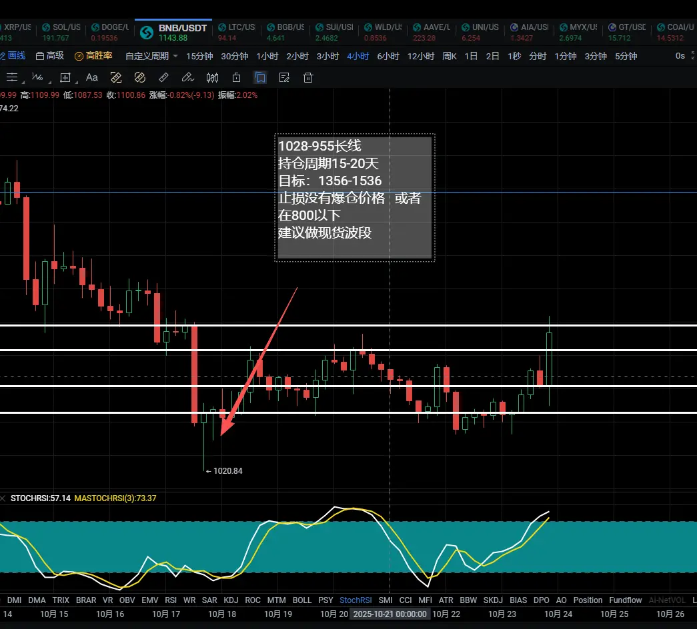Click the trash delete drawings icon
Viewport: 697px width, 629px height.
tap(308, 78)
